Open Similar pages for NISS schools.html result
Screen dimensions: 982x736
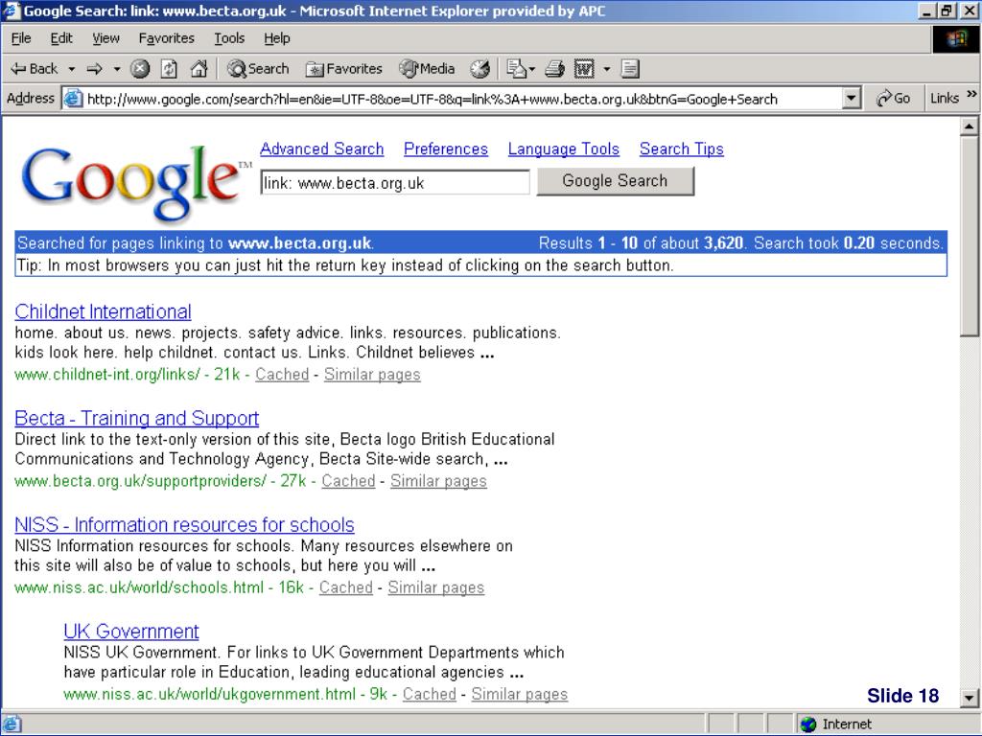pyautogui.click(x=436, y=587)
